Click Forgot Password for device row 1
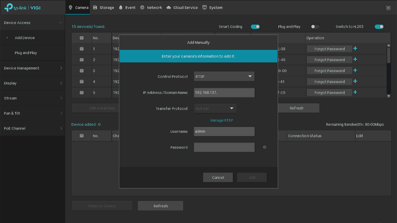This screenshot has height=223, width=397. click(x=329, y=49)
